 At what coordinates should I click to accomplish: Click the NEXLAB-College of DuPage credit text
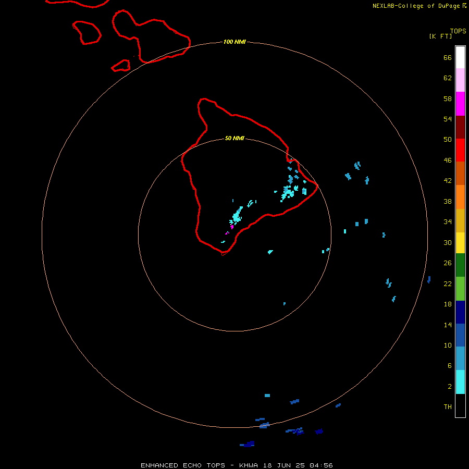click(x=416, y=6)
